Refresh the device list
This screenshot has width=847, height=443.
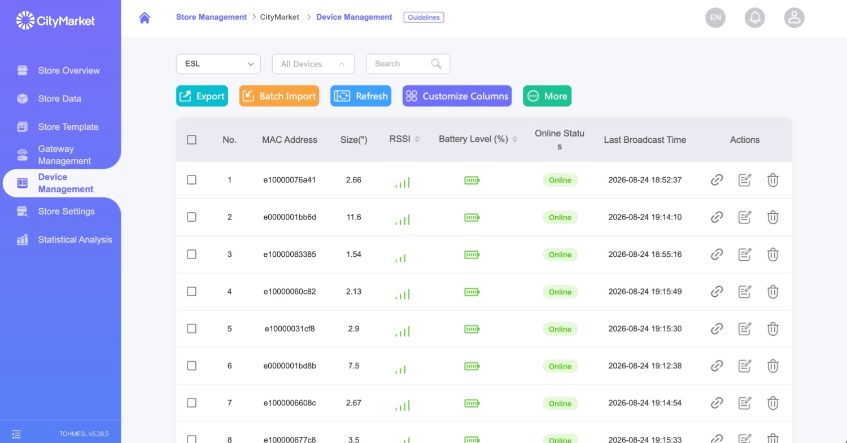(x=361, y=96)
